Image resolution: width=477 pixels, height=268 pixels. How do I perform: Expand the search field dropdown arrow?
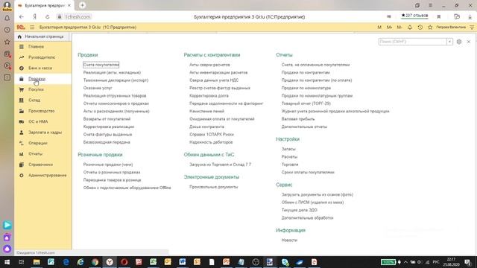point(449,42)
